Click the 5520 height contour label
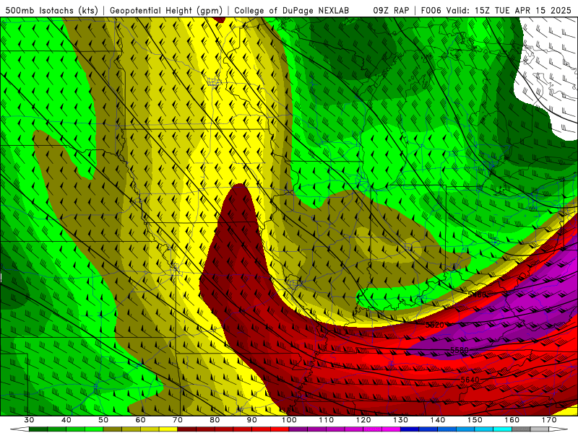 [435, 325]
